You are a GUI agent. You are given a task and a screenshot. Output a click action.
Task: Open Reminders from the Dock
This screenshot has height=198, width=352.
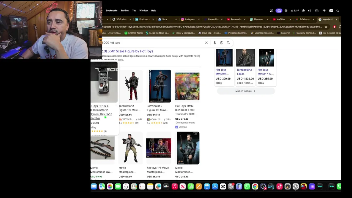point(142,187)
